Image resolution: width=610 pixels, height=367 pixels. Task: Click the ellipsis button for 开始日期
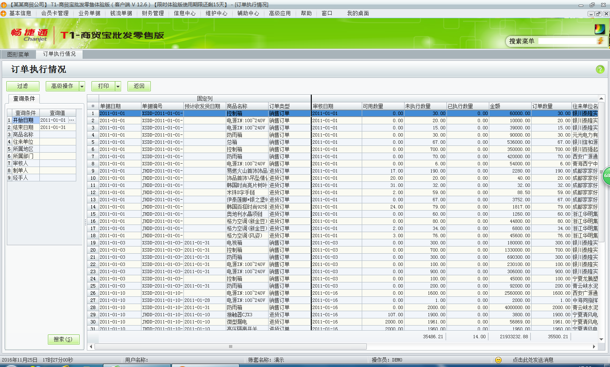(72, 120)
